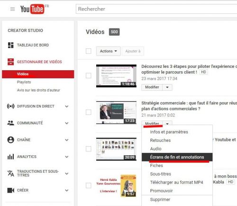
Task: Select checkbox for the 20:09 video
Action: pos(89,149)
